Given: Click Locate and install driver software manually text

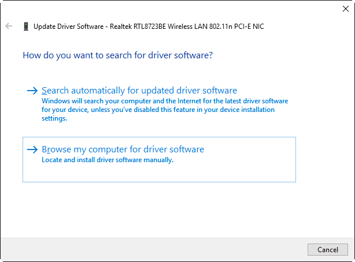Looking at the screenshot, I should pyautogui.click(x=108, y=160).
